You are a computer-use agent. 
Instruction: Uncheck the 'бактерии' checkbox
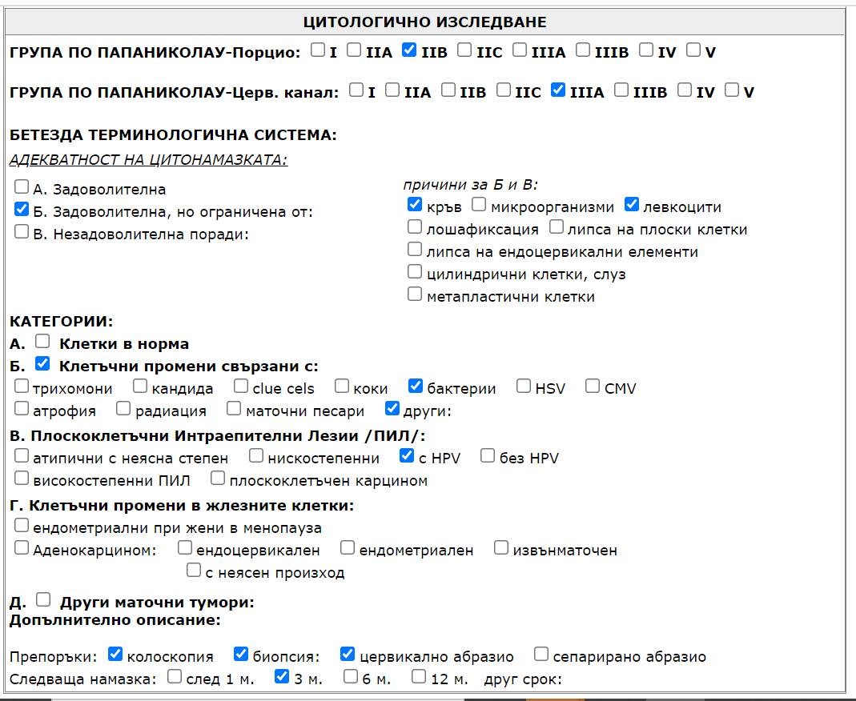pos(415,387)
